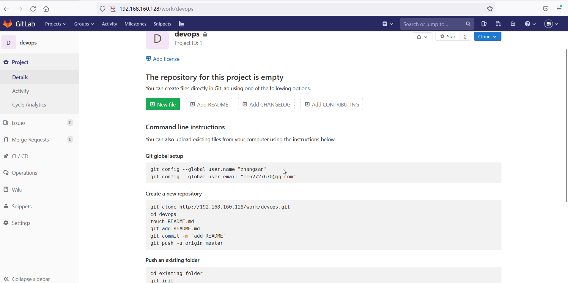The width and height of the screenshot is (568, 283).
Task: Star the devops project
Action: coord(448,36)
